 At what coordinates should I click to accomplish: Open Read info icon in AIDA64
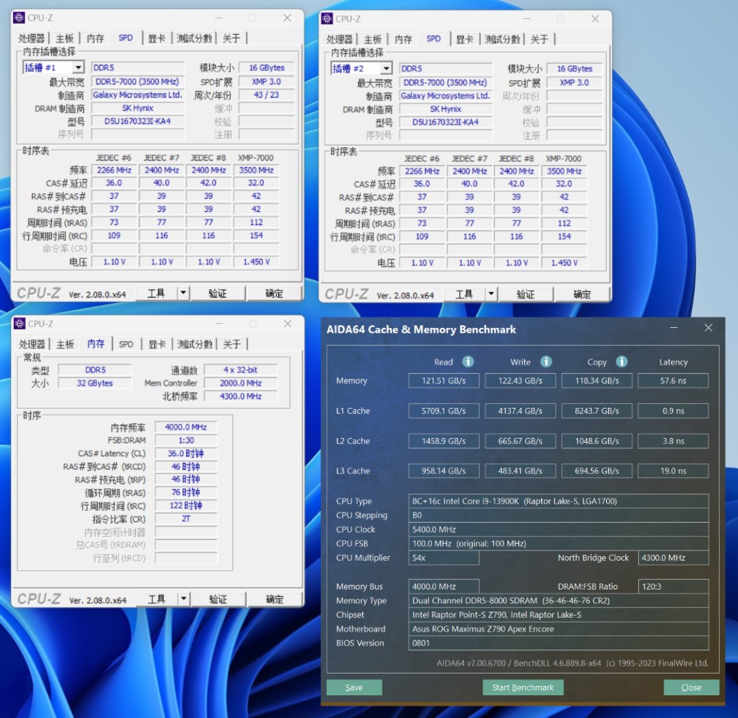pyautogui.click(x=468, y=361)
